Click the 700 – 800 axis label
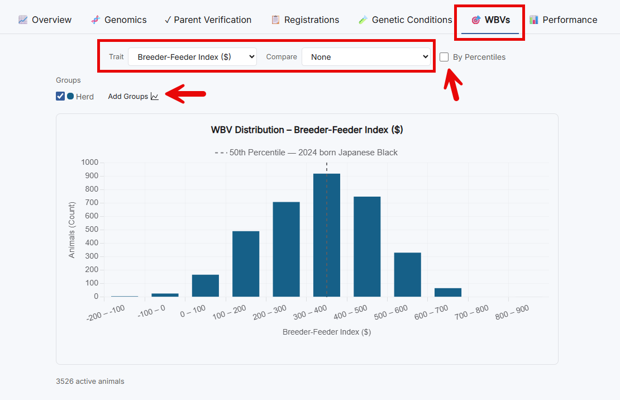620x400 pixels. pyautogui.click(x=471, y=312)
